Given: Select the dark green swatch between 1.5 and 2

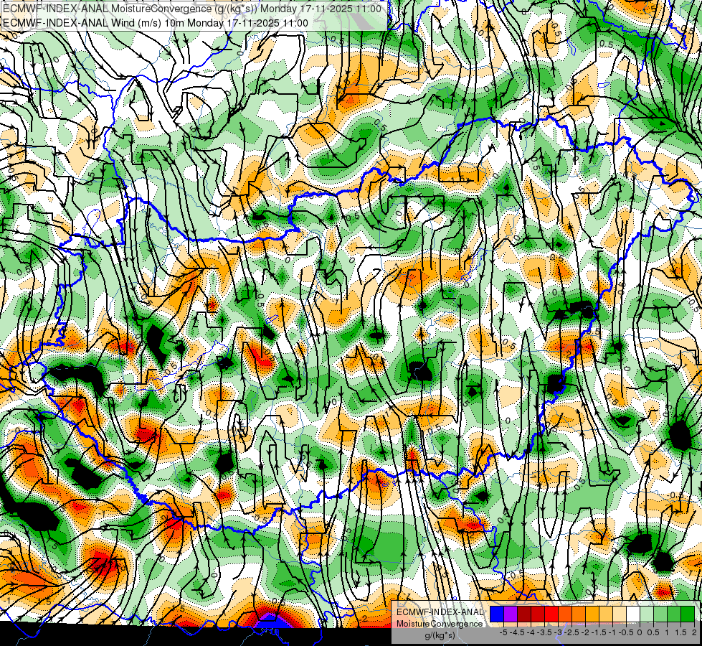Looking at the screenshot, I should 688,614.
